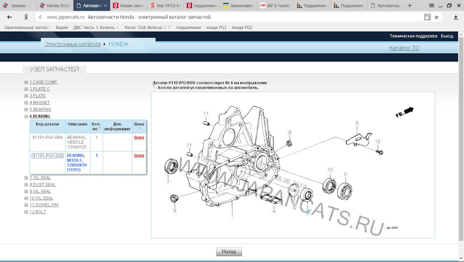The image size is (464, 262).
Task: Click the HONDA breadcrumb
Action: [118, 44]
